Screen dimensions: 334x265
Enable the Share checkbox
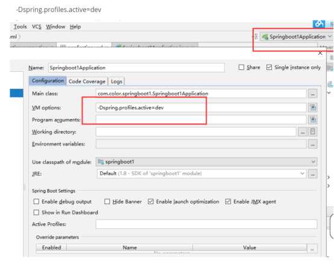[x=241, y=68]
